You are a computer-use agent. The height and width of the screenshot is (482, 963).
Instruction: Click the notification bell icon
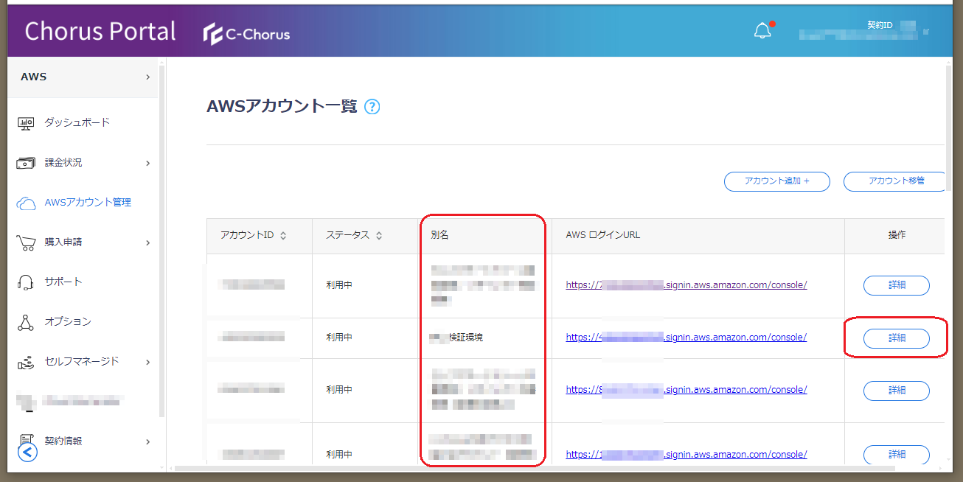(x=762, y=31)
